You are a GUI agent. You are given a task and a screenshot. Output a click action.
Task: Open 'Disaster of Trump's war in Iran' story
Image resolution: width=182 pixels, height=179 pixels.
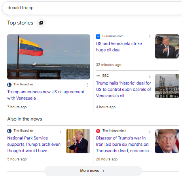124,144
